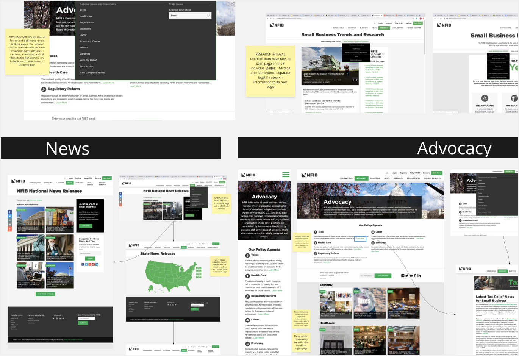Screen dimensions: 519x356
Task: Open NFIB Michigan Main Street Agenda thumbnail
Action: click(369, 304)
